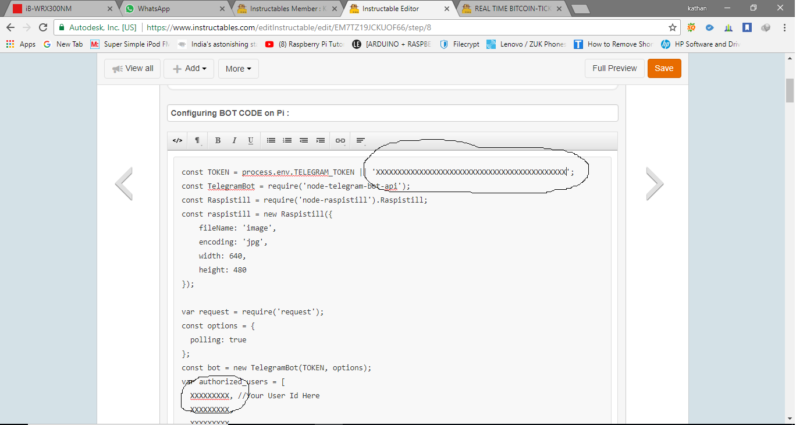Apply italic formatting
This screenshot has width=796, height=425.
[234, 140]
